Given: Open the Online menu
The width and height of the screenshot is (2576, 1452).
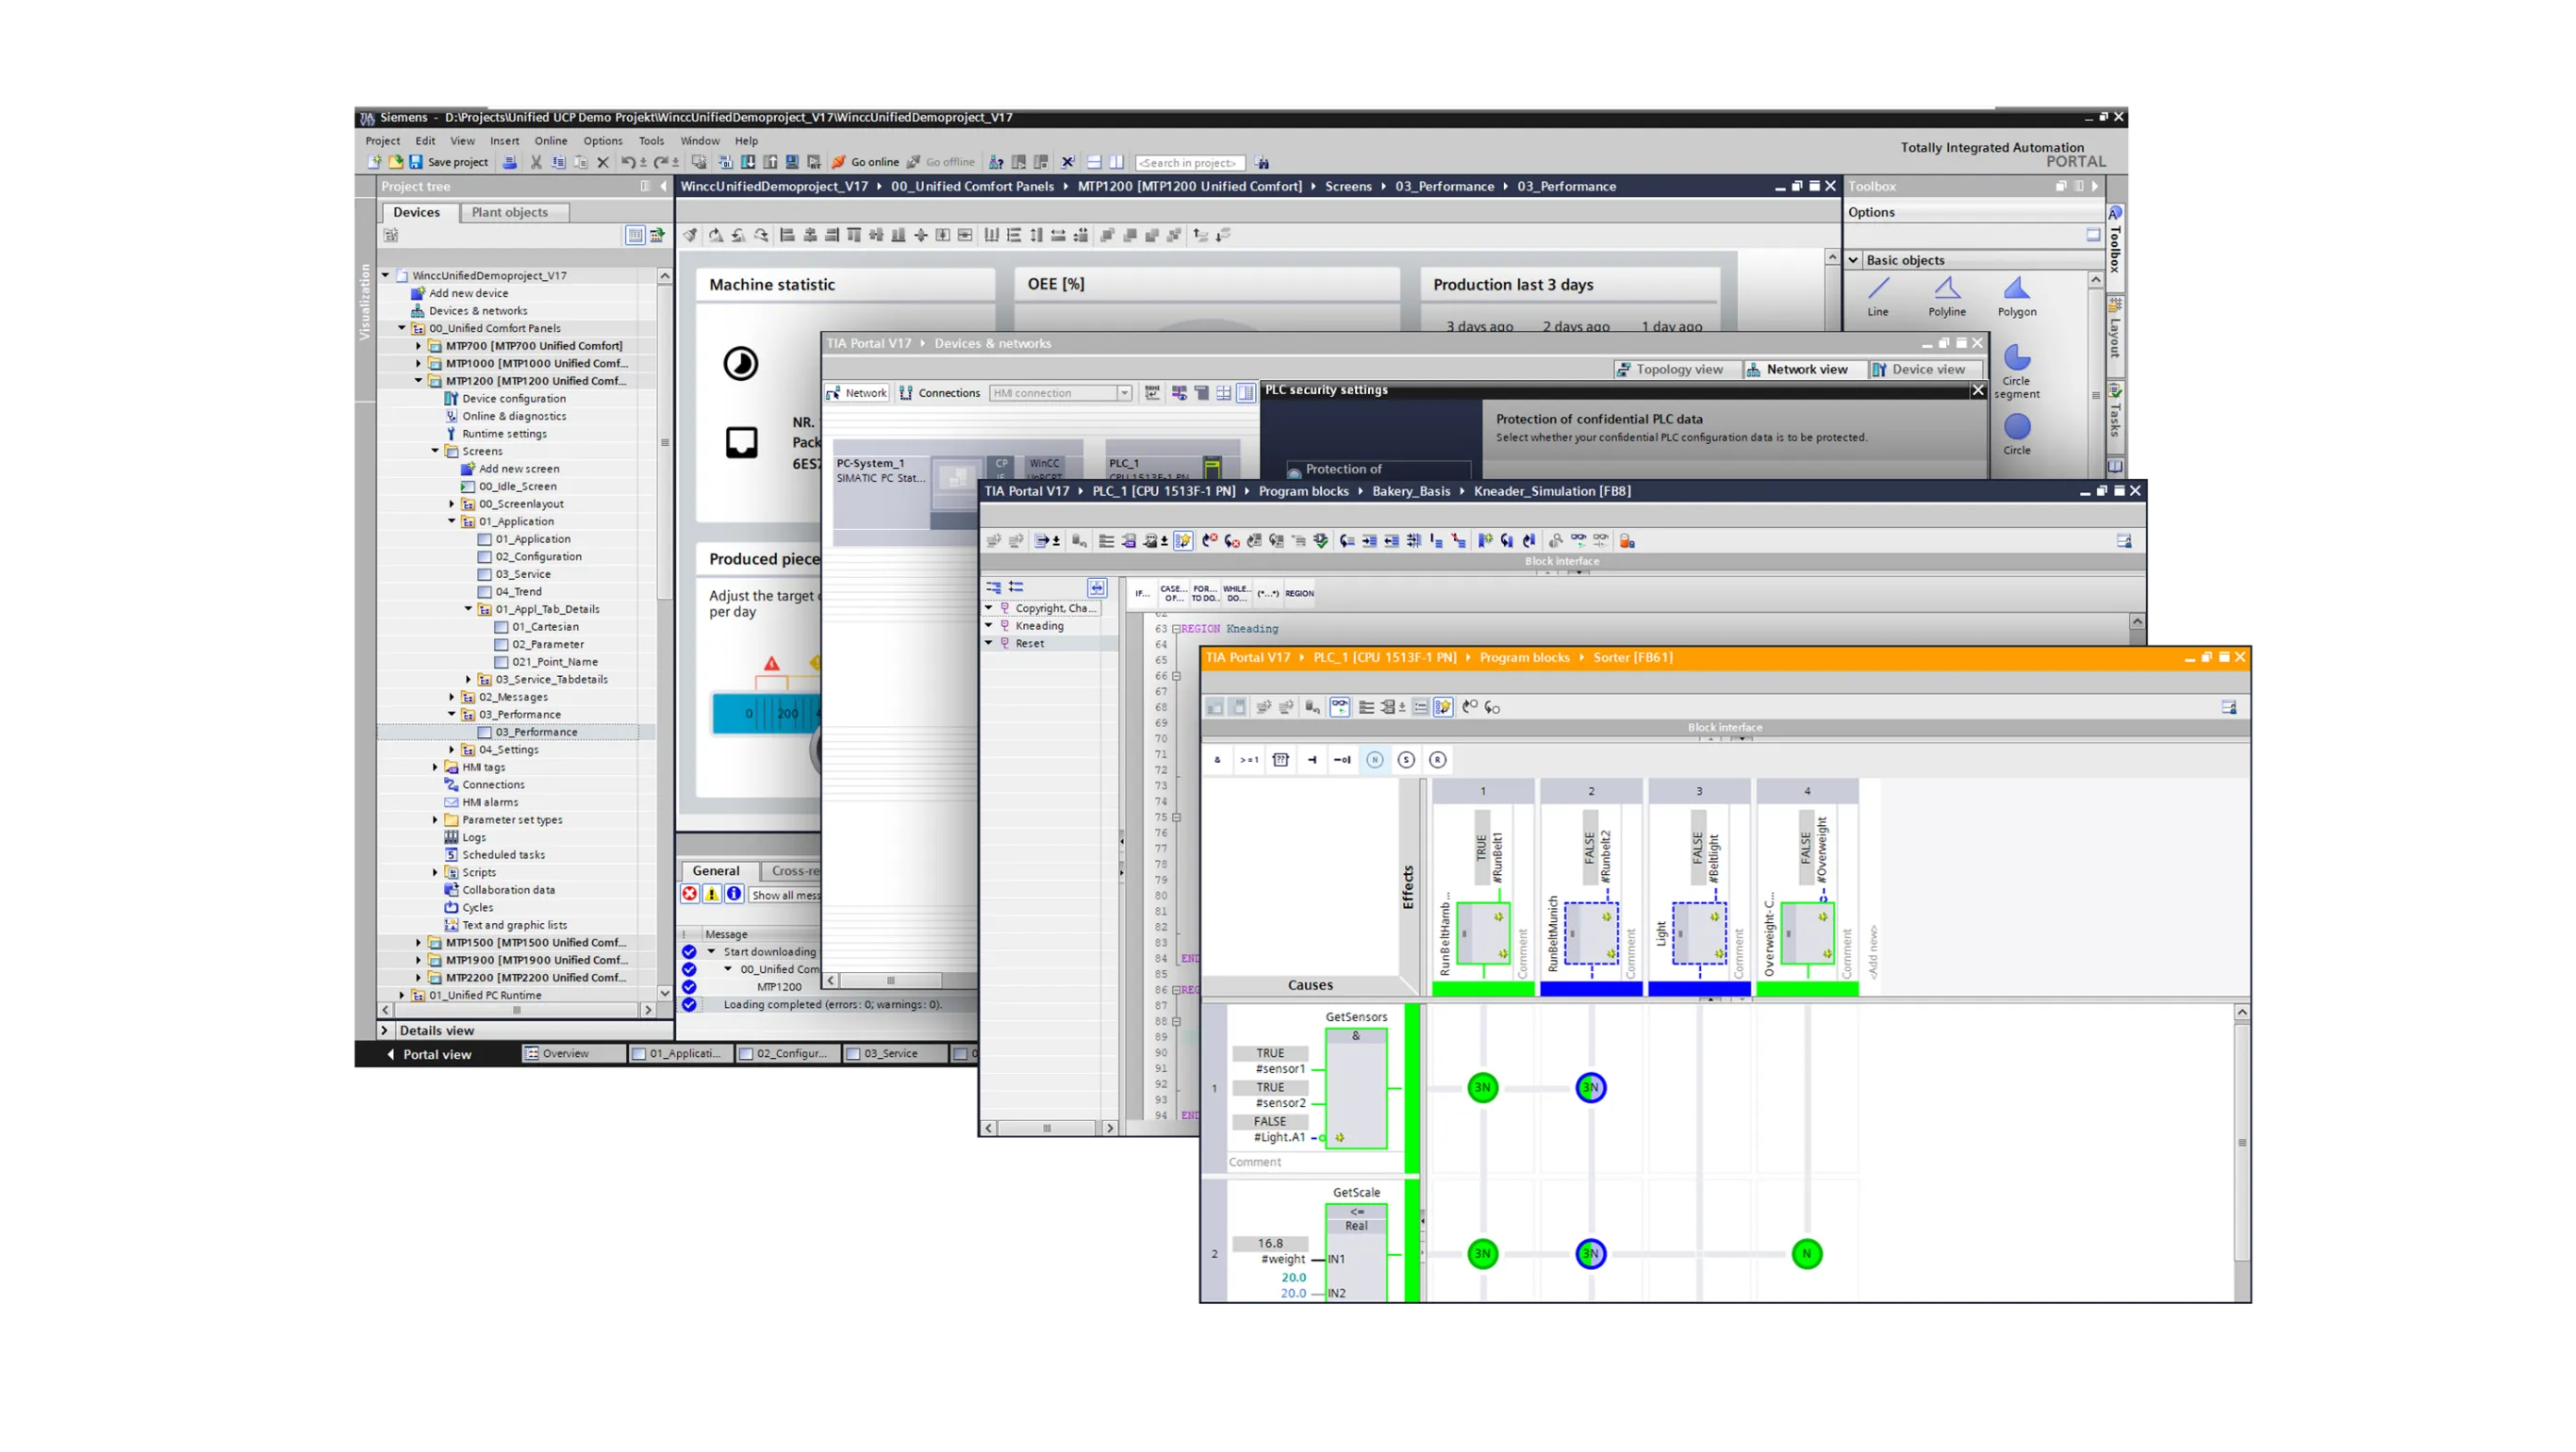Looking at the screenshot, I should click(x=550, y=141).
